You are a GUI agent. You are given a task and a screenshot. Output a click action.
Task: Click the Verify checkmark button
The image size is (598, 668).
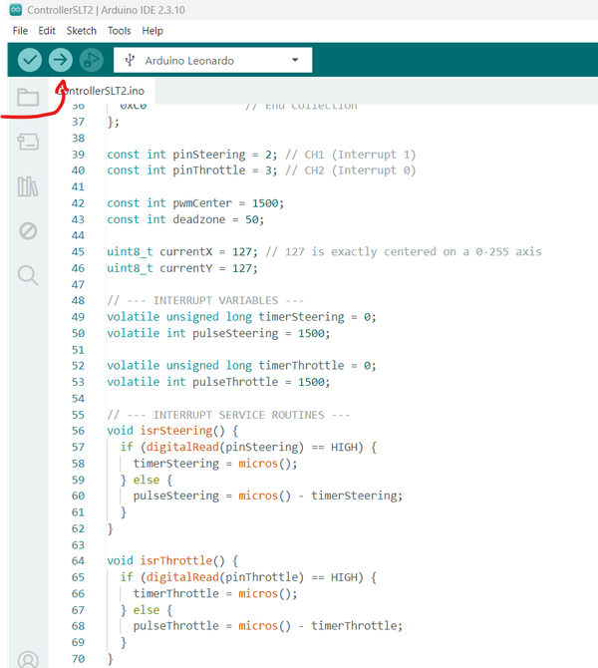point(29,60)
